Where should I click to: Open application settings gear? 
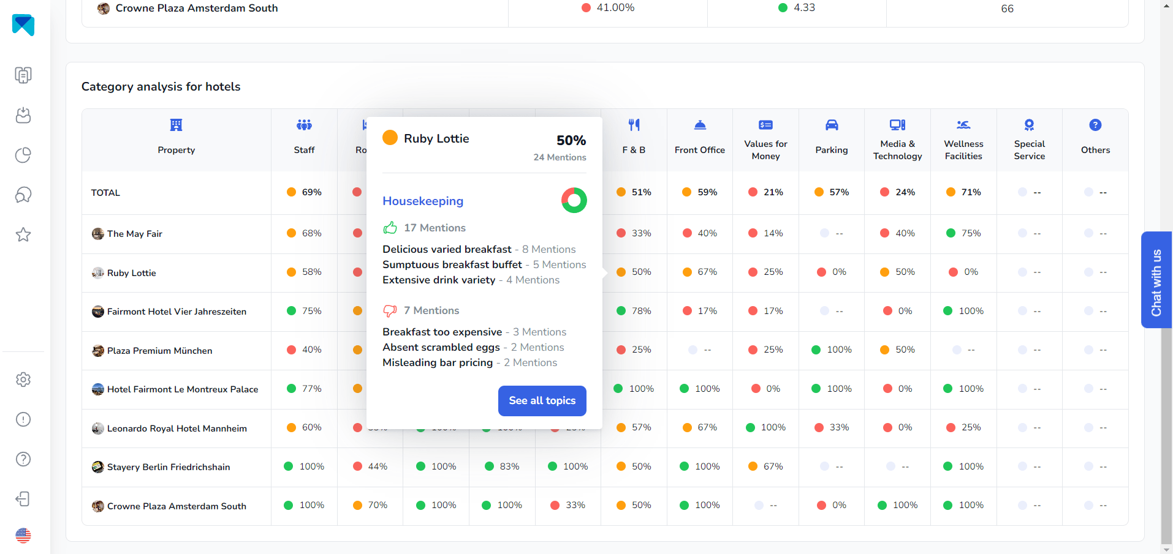point(23,380)
